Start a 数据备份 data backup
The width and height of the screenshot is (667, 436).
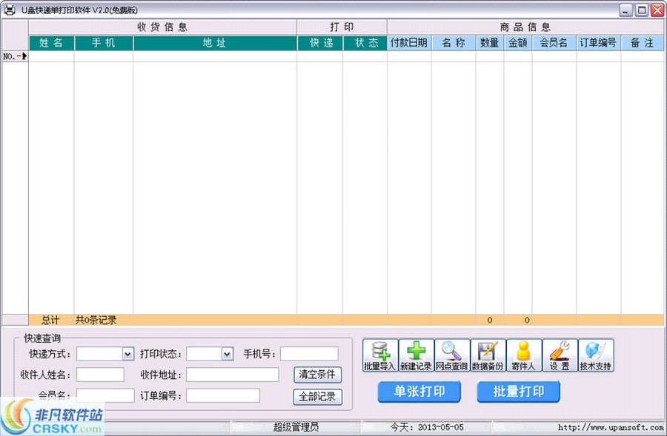pyautogui.click(x=487, y=354)
